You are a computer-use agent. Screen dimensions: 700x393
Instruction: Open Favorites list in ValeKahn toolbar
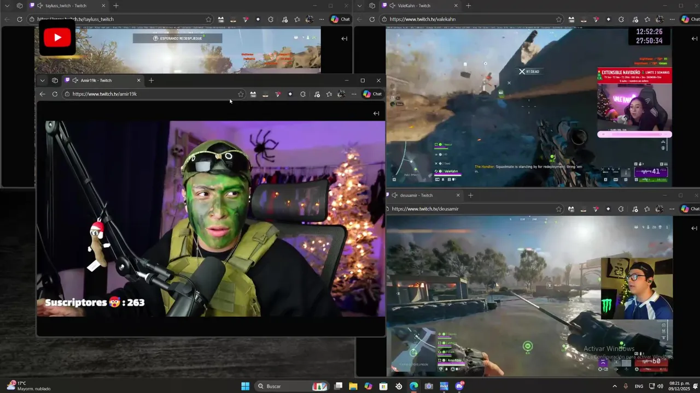(x=647, y=19)
